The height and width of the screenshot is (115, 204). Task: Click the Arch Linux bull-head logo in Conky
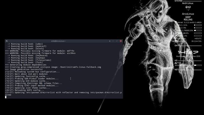pos(188,8)
